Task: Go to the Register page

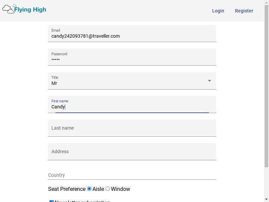Action: (244, 11)
